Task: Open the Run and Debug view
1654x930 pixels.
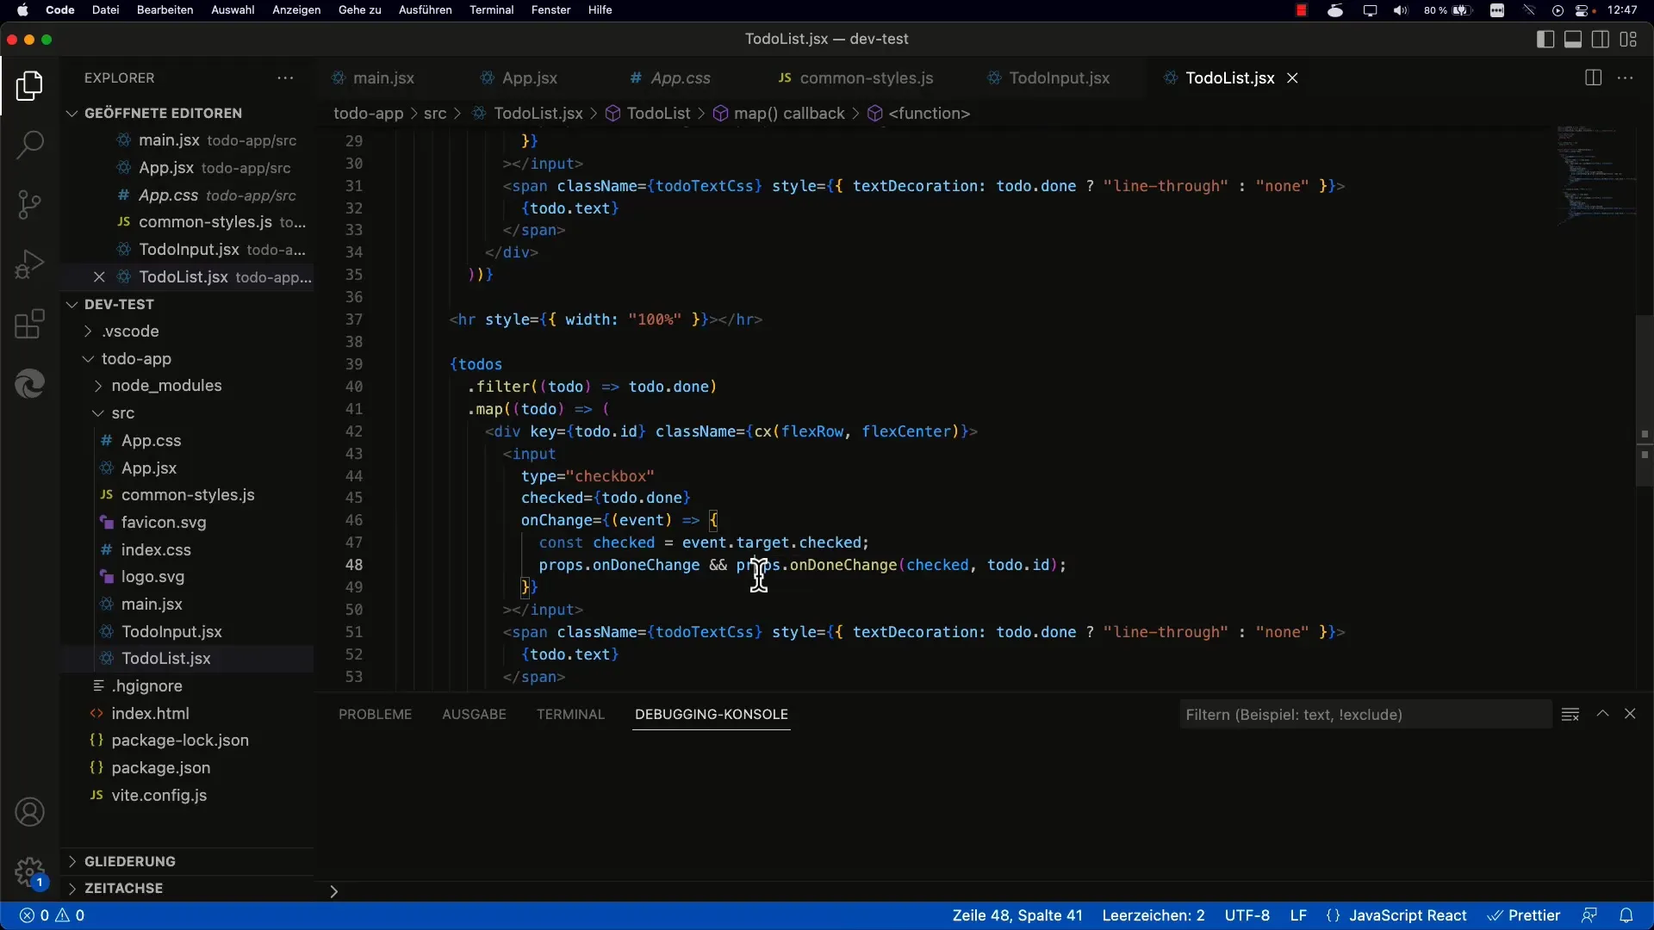Action: point(29,264)
